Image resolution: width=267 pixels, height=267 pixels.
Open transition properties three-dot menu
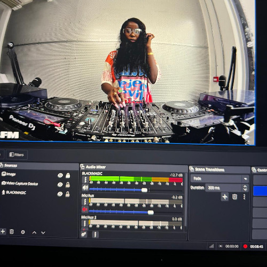click(244, 197)
